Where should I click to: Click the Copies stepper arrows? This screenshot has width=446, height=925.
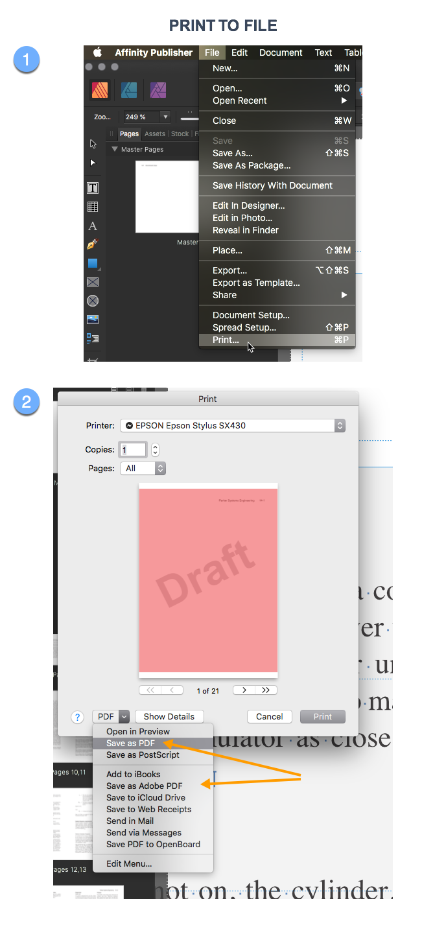[155, 449]
